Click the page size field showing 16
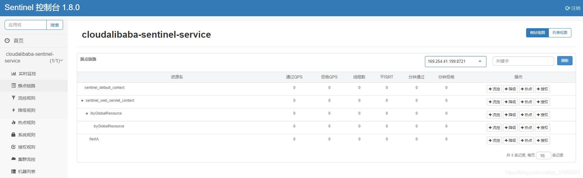The image size is (583, 178). [543, 156]
